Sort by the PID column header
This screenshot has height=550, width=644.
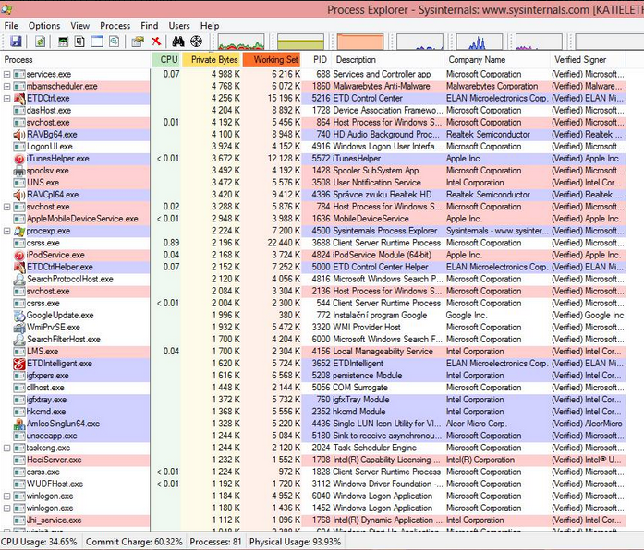click(317, 59)
